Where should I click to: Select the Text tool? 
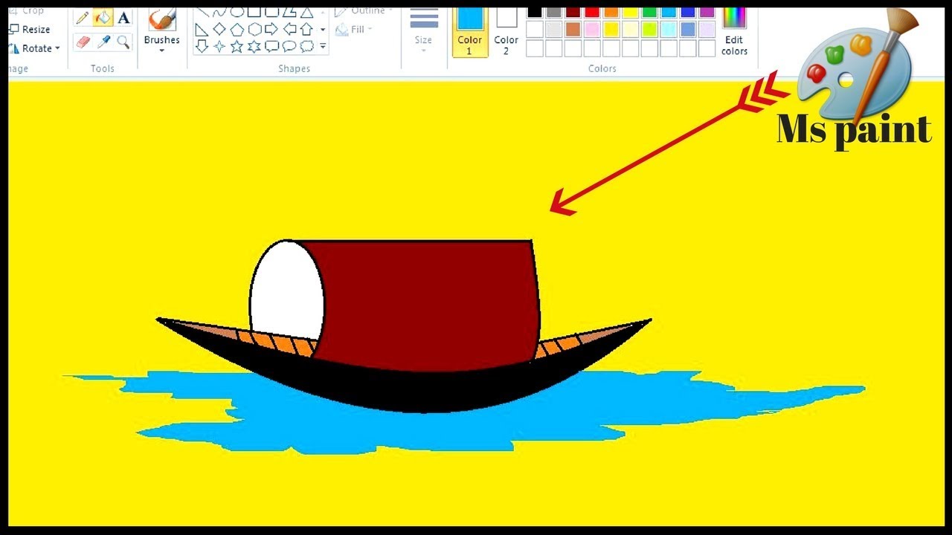(x=123, y=18)
